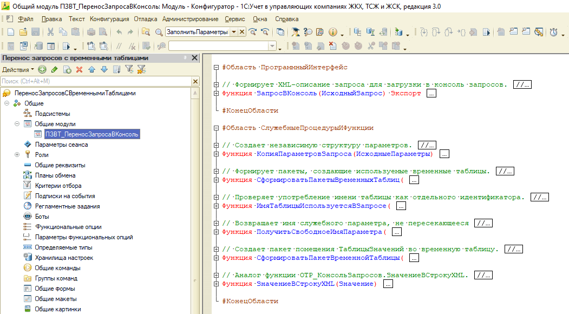Click the magnifier Search icon beside ЗаполнитьПараметры
The height and width of the screenshot is (314, 569).
point(159,32)
